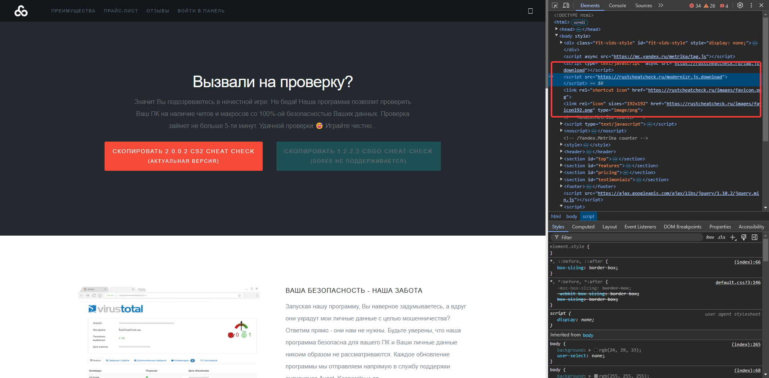Switch to the DOM Breakpoints pane

pyautogui.click(x=682, y=227)
